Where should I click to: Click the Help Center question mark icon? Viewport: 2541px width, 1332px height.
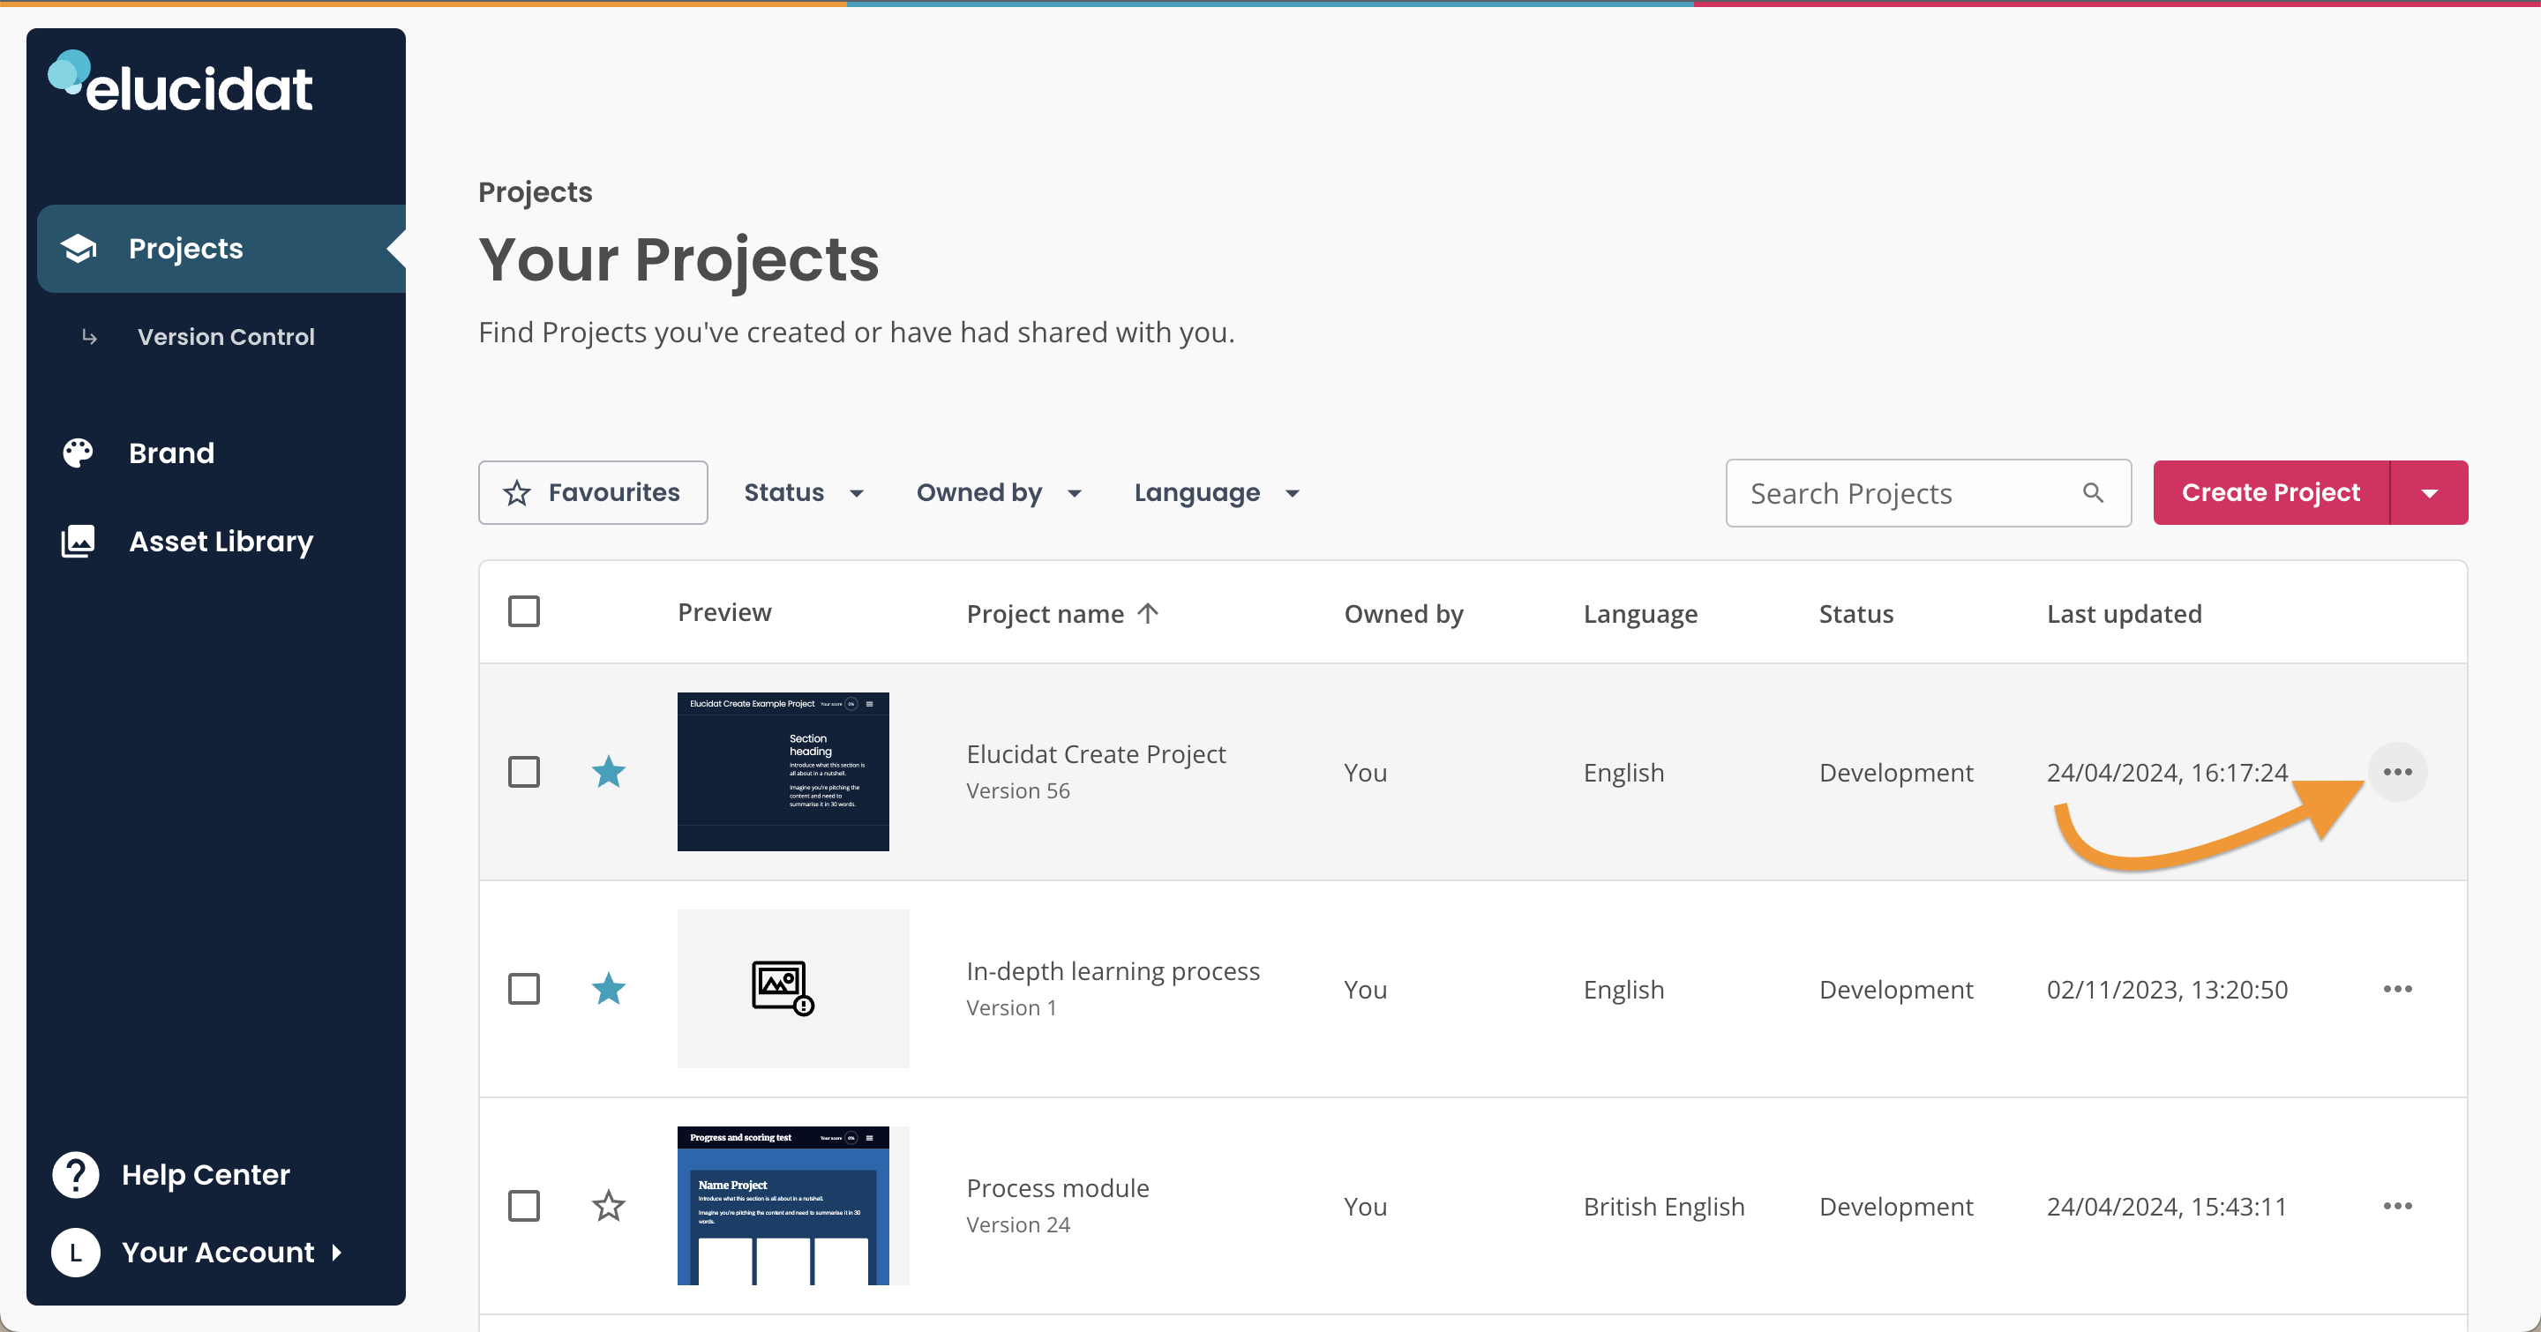tap(75, 1174)
